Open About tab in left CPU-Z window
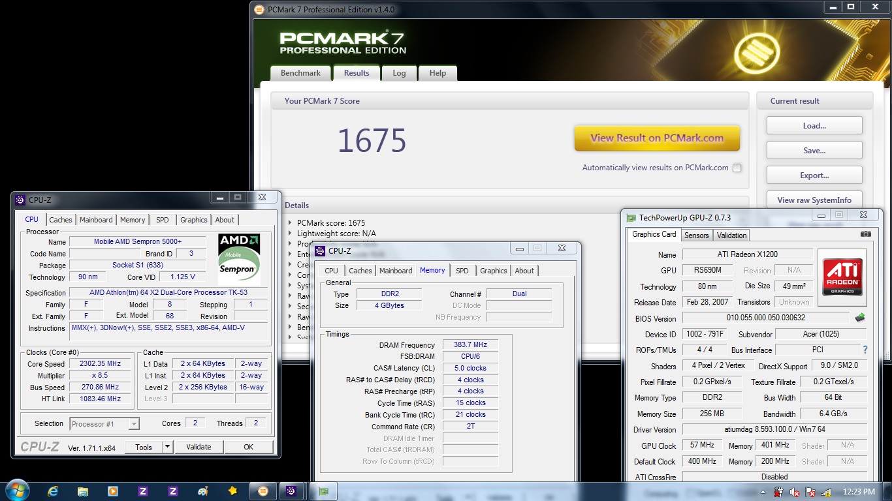 click(225, 220)
